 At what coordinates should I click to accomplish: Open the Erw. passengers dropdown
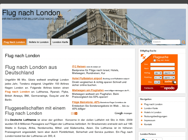(157, 82)
